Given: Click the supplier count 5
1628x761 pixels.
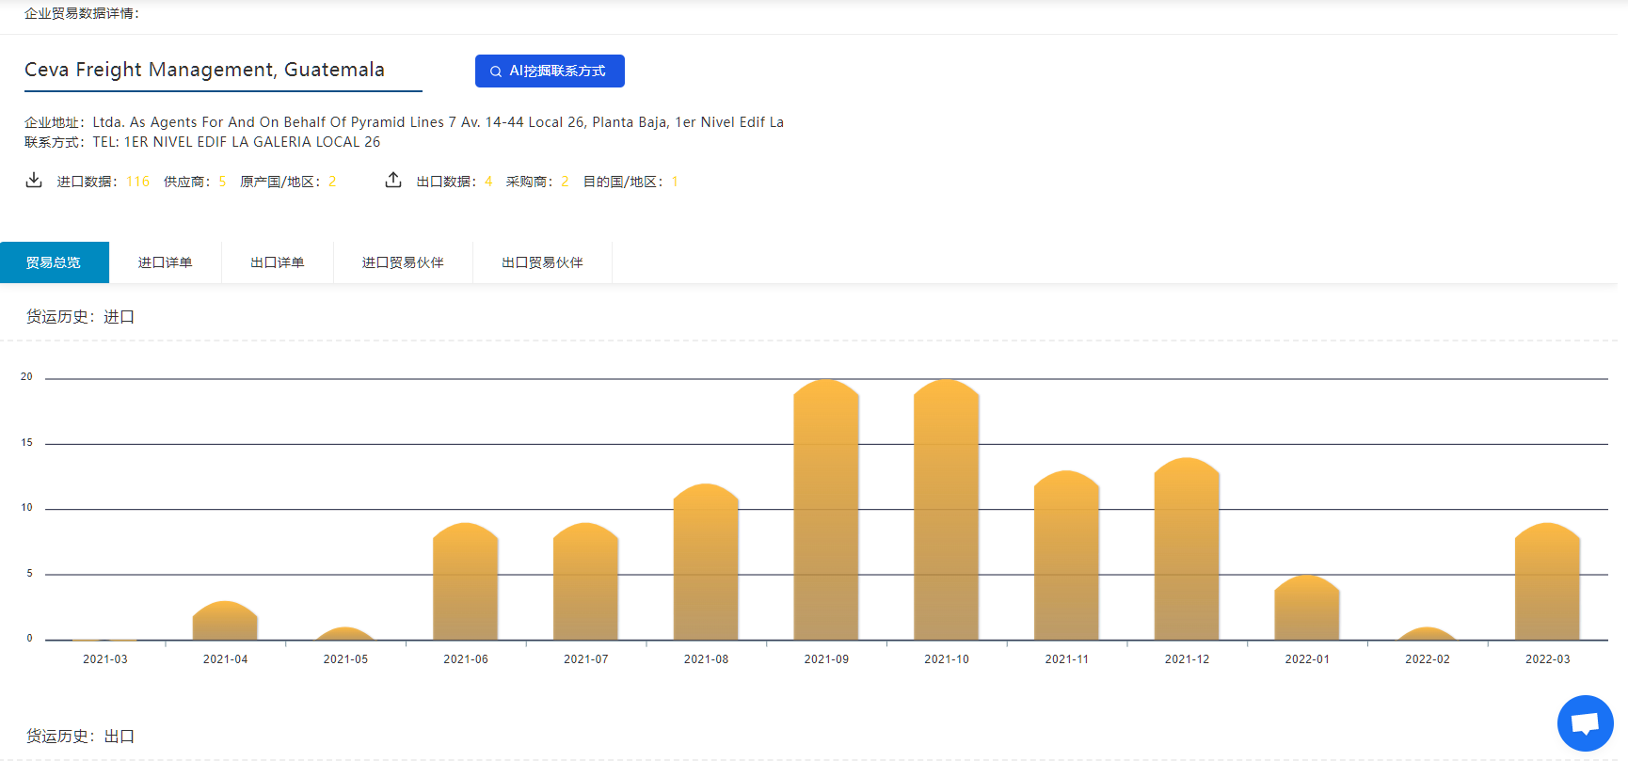Looking at the screenshot, I should tap(222, 182).
